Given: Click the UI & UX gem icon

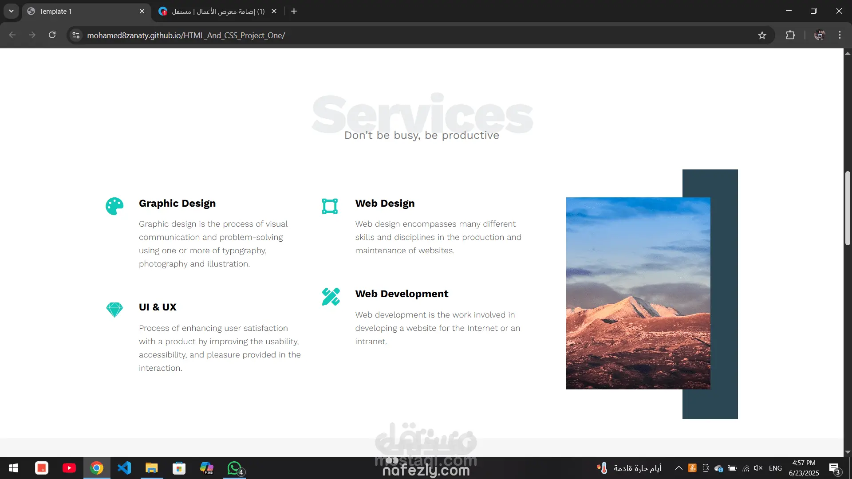Looking at the screenshot, I should pyautogui.click(x=114, y=310).
